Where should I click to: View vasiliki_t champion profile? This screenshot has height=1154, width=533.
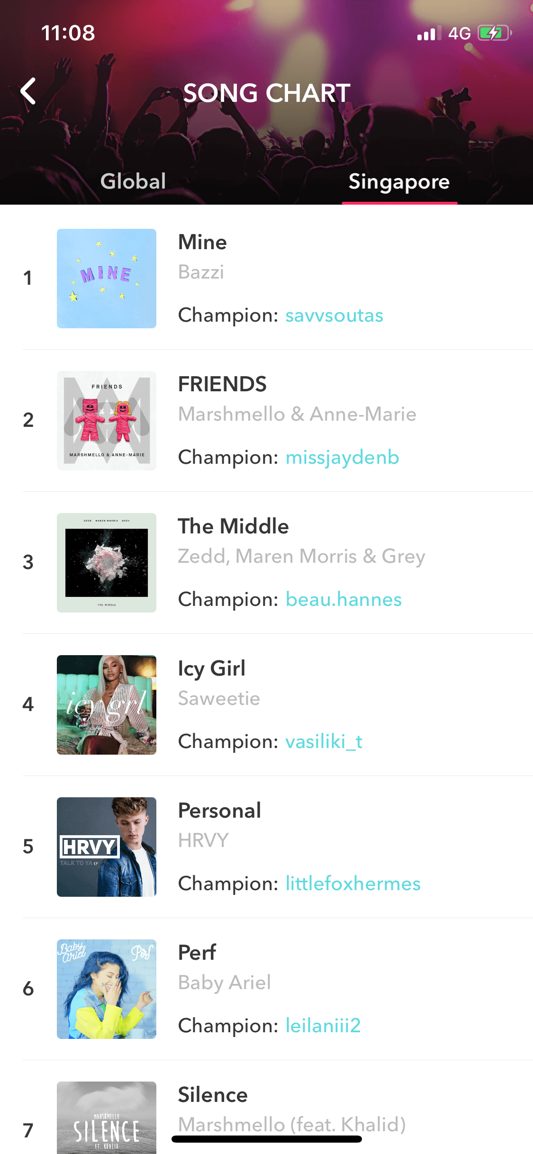324,742
